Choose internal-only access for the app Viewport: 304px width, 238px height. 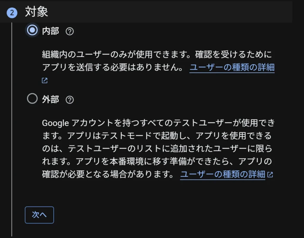[x=32, y=30]
